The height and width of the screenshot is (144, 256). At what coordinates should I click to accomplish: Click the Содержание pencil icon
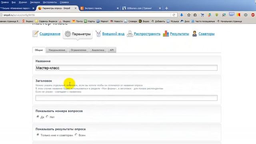tap(35, 34)
